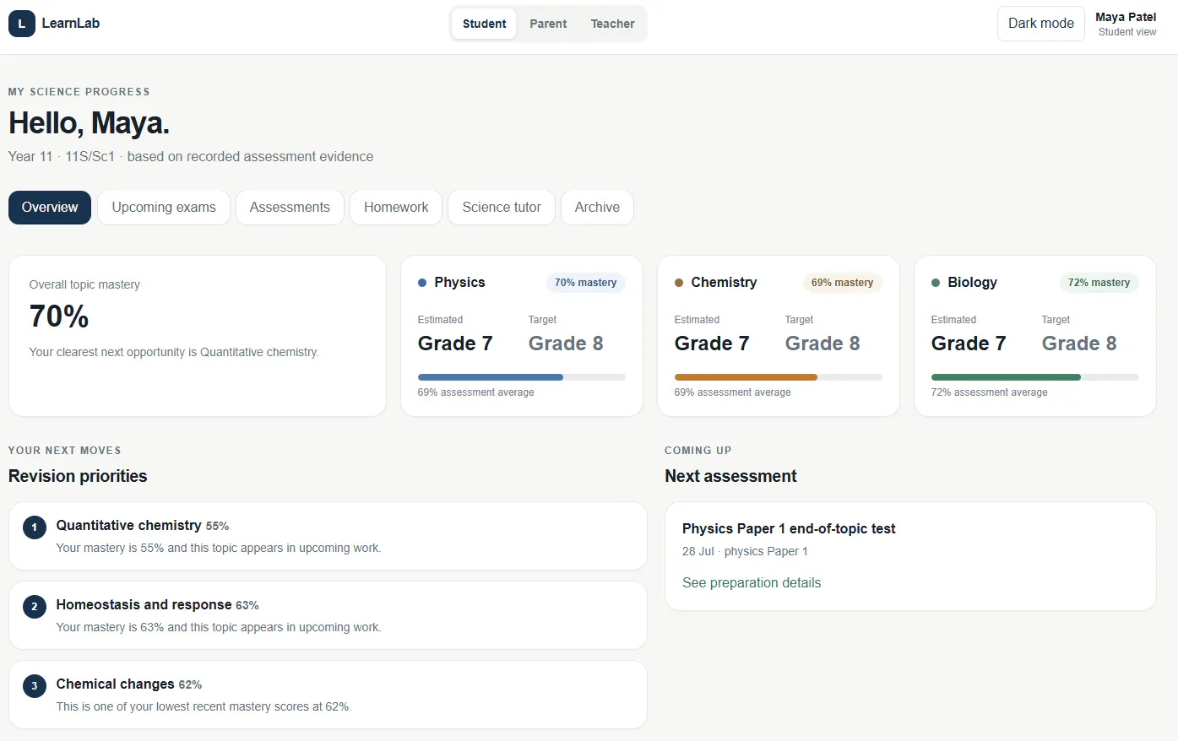Click the Physics blue dot indicator
Screen dimensions: 1178x741
click(x=422, y=283)
